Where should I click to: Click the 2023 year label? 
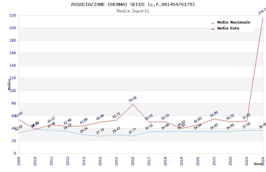[247, 161]
